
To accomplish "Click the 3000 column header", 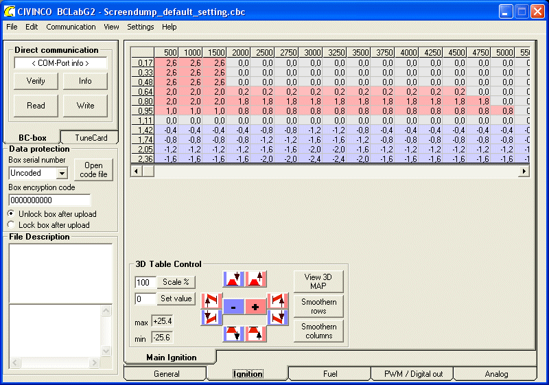I will coord(311,52).
